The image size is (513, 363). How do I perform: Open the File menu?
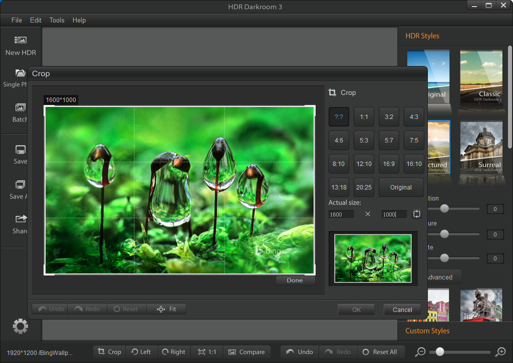pos(17,20)
